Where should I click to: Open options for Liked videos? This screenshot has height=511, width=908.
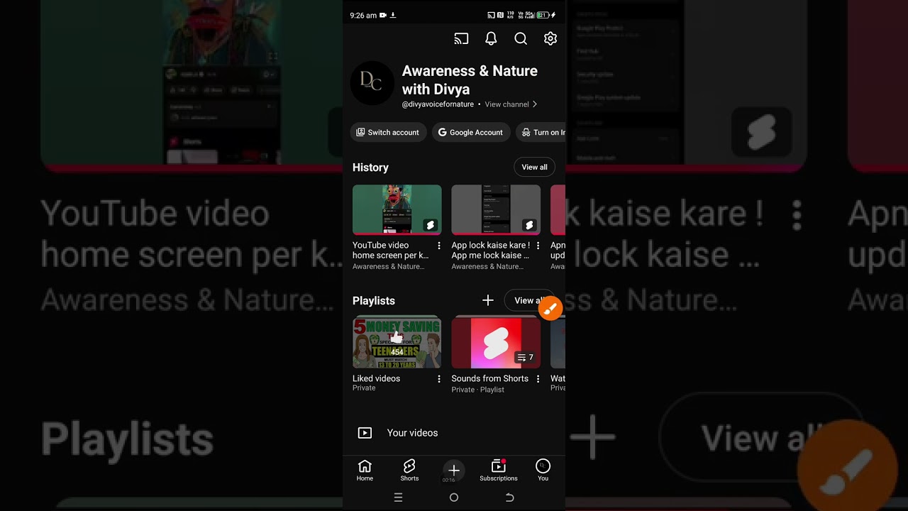(x=439, y=379)
